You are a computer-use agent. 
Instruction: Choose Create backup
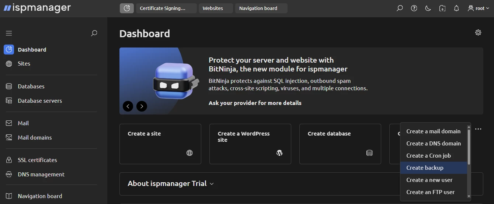coord(434,168)
